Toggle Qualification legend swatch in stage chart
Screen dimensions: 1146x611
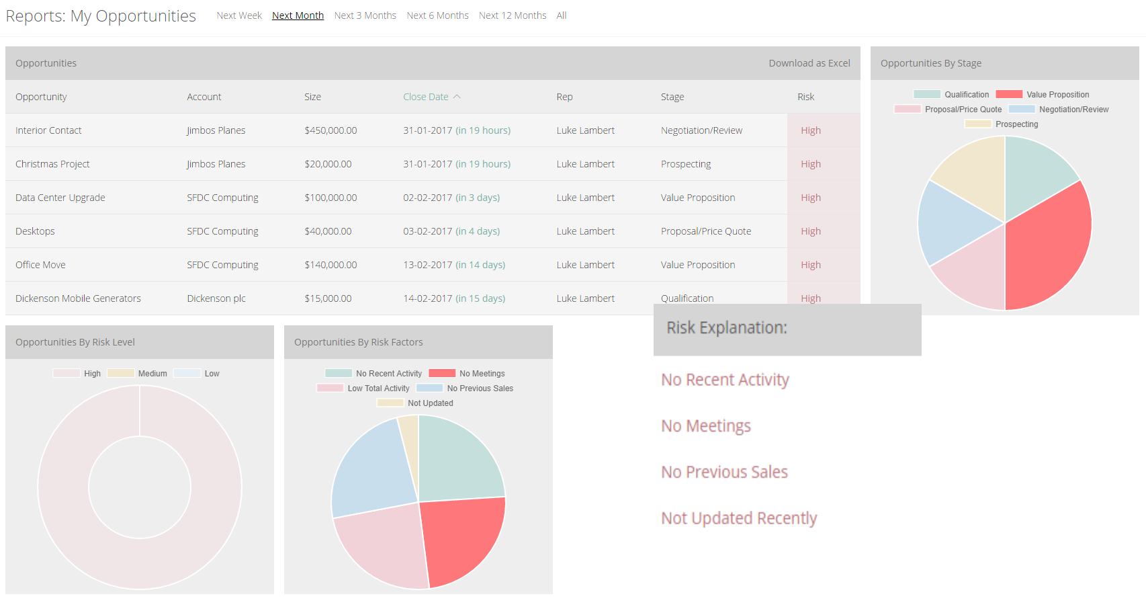[927, 94]
